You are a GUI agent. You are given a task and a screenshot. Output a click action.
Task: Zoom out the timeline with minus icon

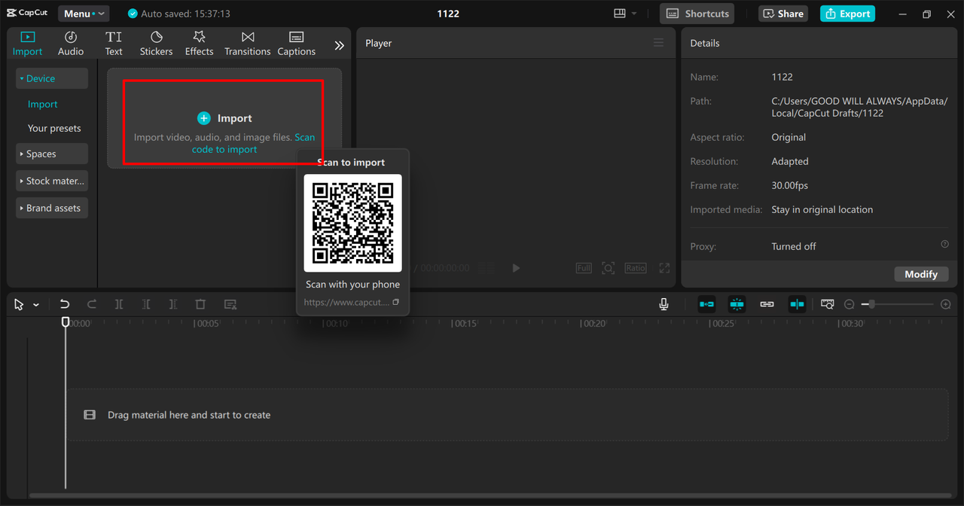point(850,304)
